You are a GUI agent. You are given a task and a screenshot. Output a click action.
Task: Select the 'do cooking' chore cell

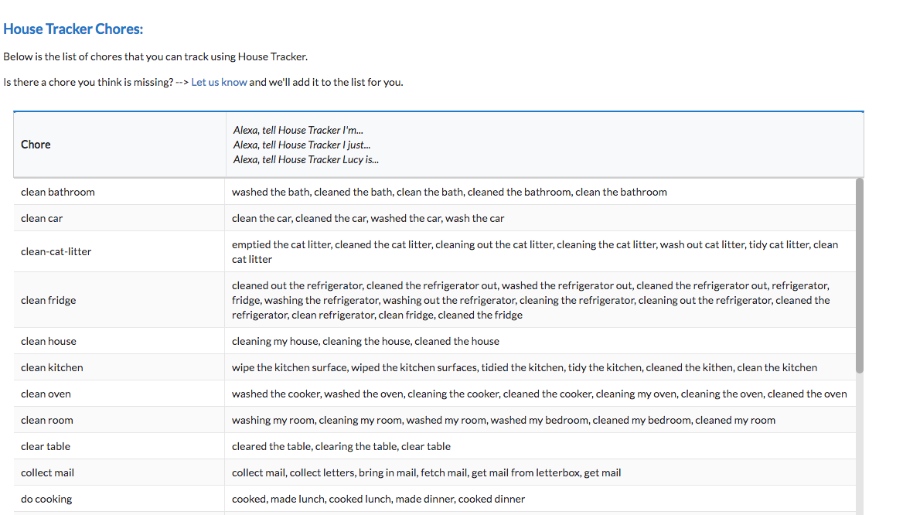coord(119,500)
